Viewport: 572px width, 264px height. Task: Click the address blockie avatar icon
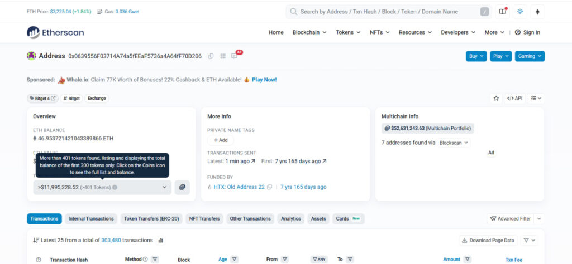click(31, 56)
